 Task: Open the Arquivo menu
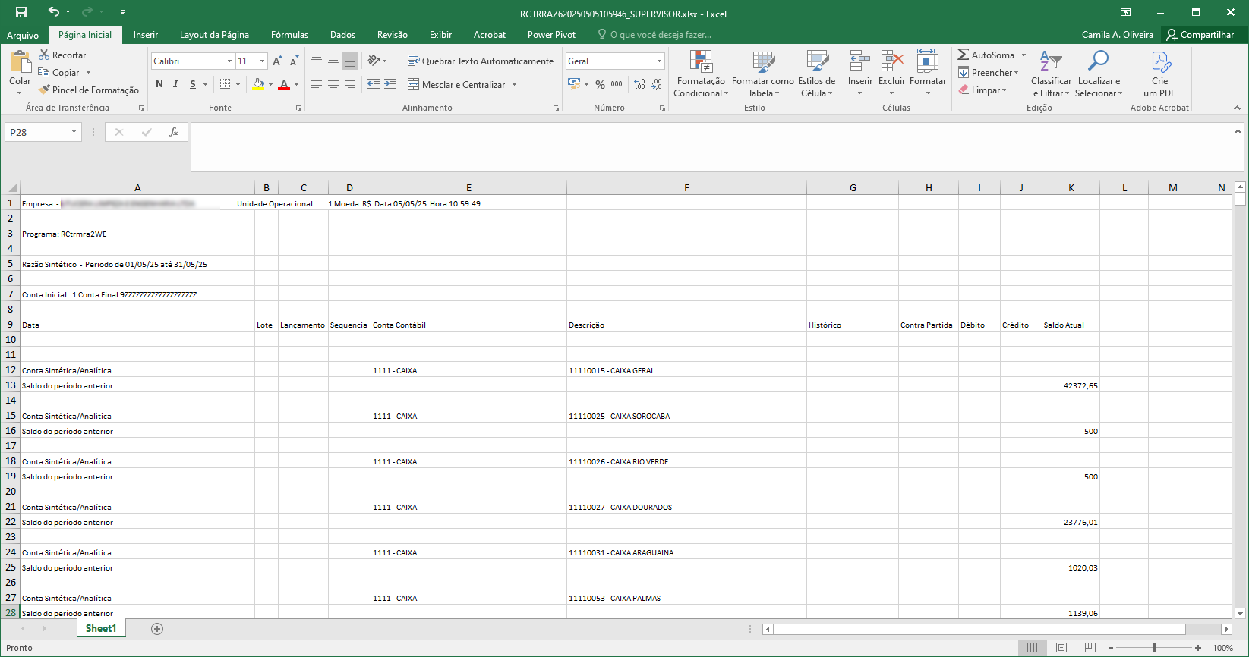[23, 35]
